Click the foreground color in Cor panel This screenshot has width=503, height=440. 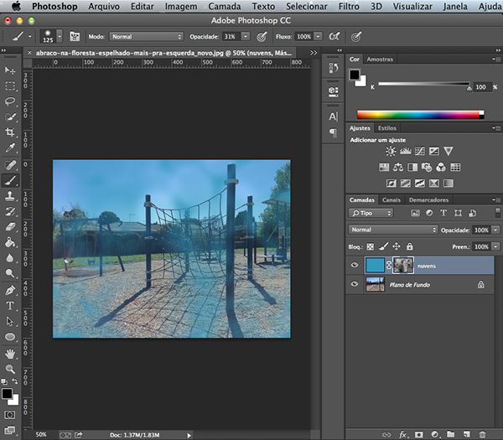354,75
